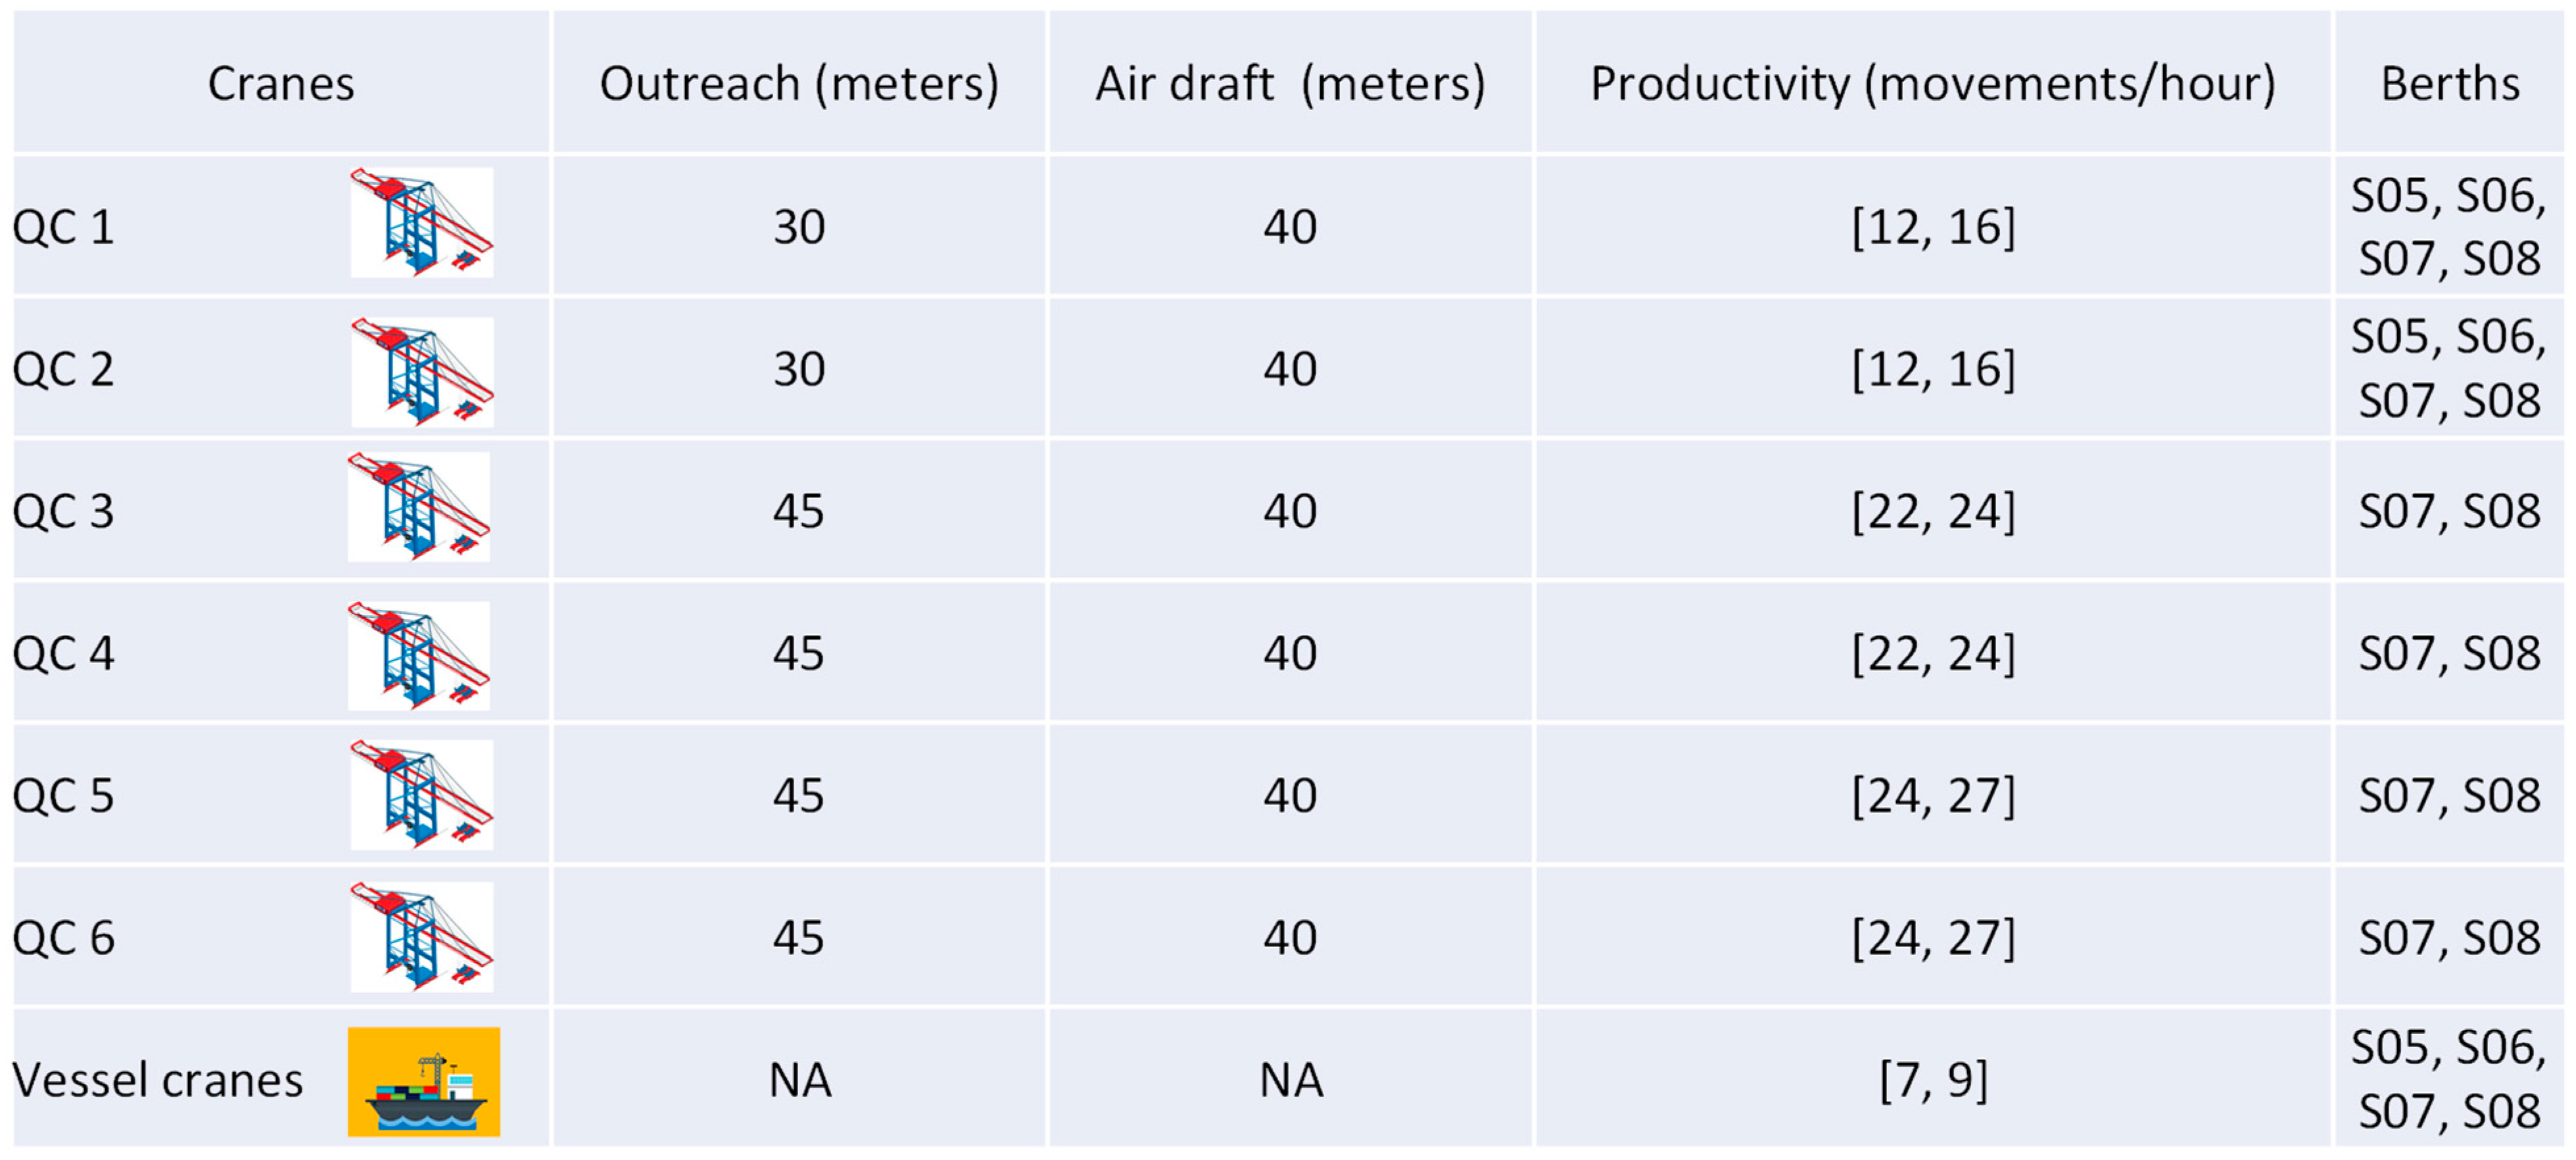
Task: Click the QC 3 crane icon
Action: pyautogui.click(x=418, y=507)
